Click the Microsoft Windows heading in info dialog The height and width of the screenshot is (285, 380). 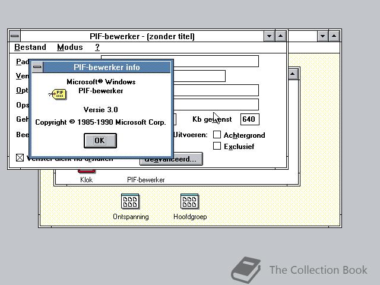(101, 82)
